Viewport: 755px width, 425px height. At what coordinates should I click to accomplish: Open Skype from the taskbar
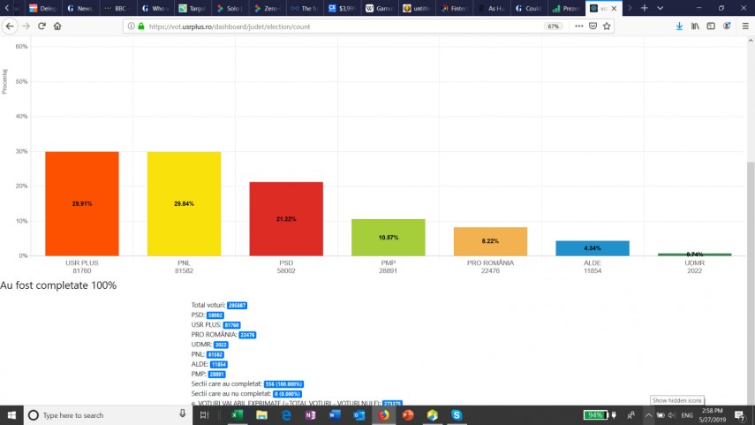point(457,414)
